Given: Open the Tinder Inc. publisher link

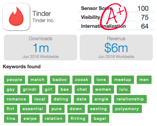Looking at the screenshot, I should pyautogui.click(x=43, y=21).
